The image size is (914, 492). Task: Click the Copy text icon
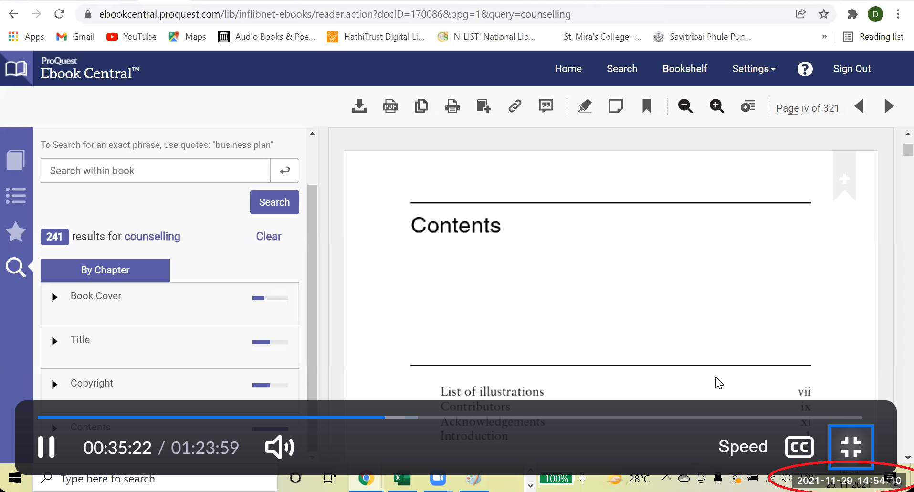(421, 106)
